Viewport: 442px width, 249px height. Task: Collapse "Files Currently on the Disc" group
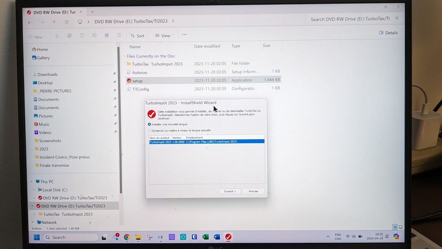click(124, 56)
